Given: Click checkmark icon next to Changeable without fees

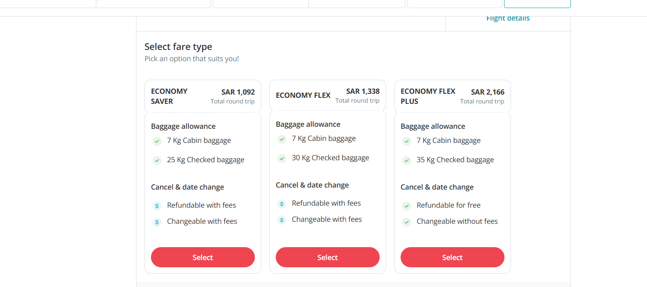Looking at the screenshot, I should (407, 222).
